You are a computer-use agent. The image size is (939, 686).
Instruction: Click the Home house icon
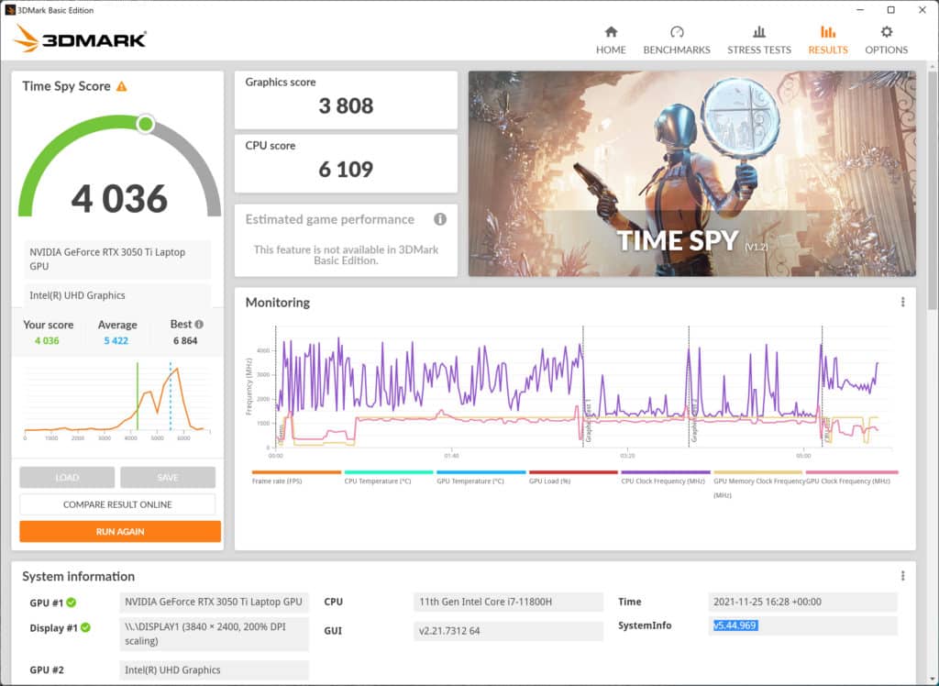[611, 32]
